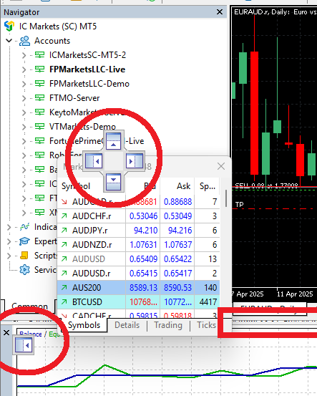Viewport: 317px width, 396px height.
Task: Select the greyed AUDUSD symbol row
Action: tap(138, 259)
